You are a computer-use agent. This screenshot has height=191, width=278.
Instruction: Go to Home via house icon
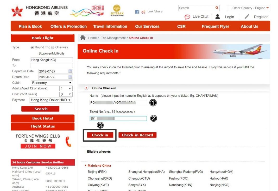83,38
